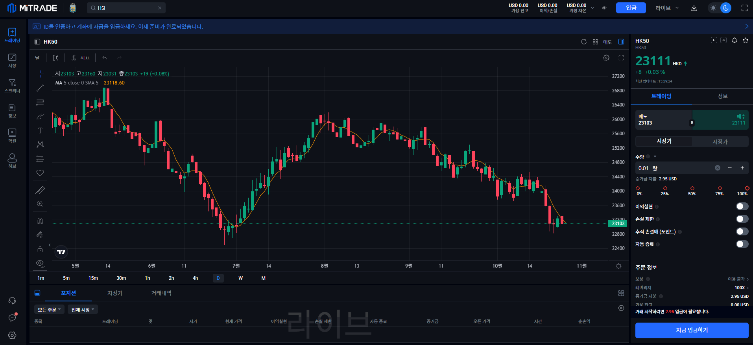Click the HSI search field

[x=126, y=8]
